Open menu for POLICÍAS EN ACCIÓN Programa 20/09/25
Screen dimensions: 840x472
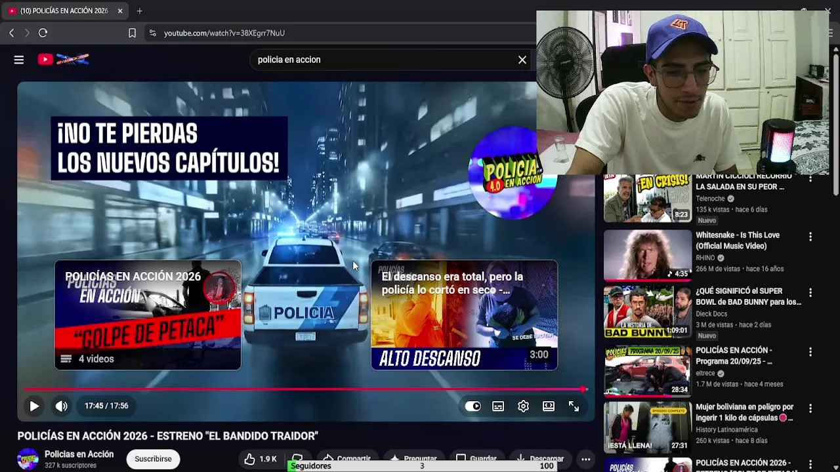tap(810, 352)
